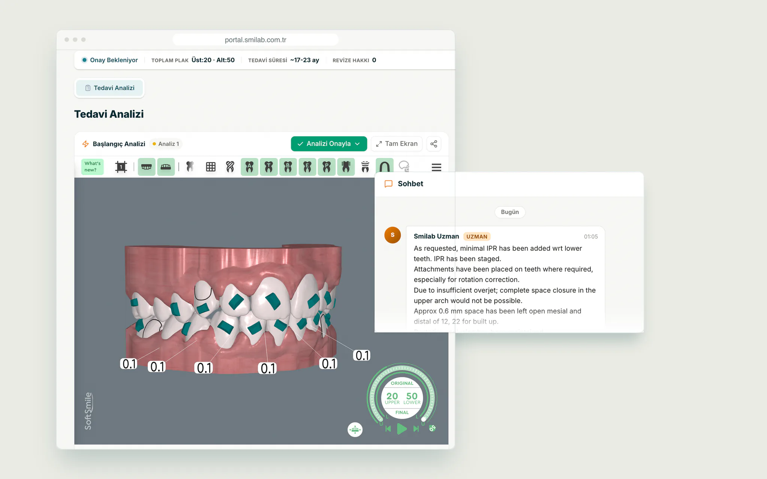Skip to the first treatment step
Screen dimensions: 767x479
(x=388, y=429)
